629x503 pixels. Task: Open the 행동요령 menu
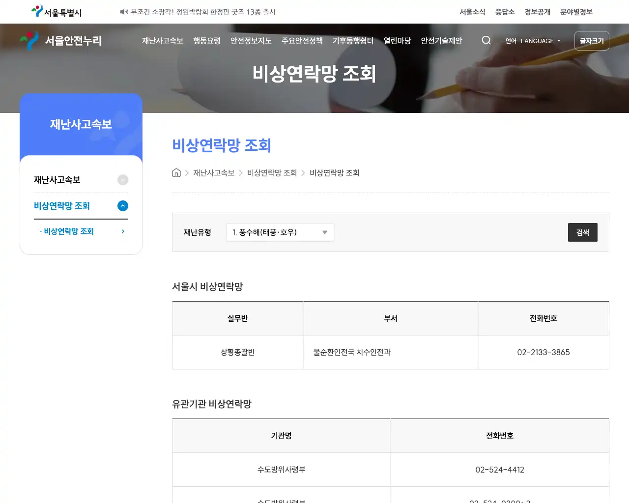pyautogui.click(x=207, y=41)
